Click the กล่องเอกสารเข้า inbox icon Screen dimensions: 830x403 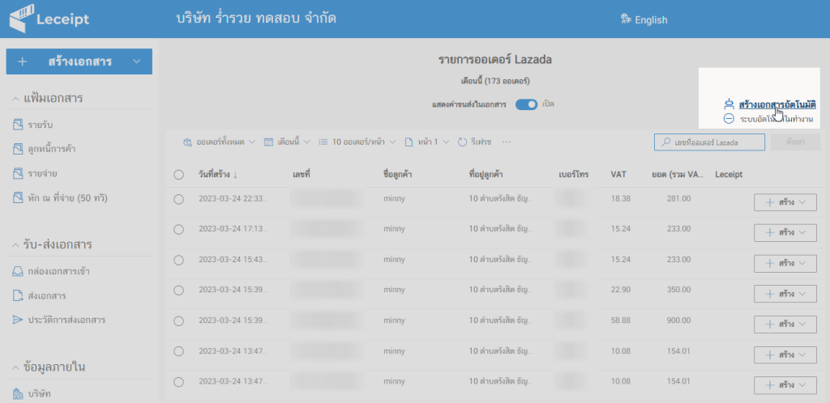[18, 271]
